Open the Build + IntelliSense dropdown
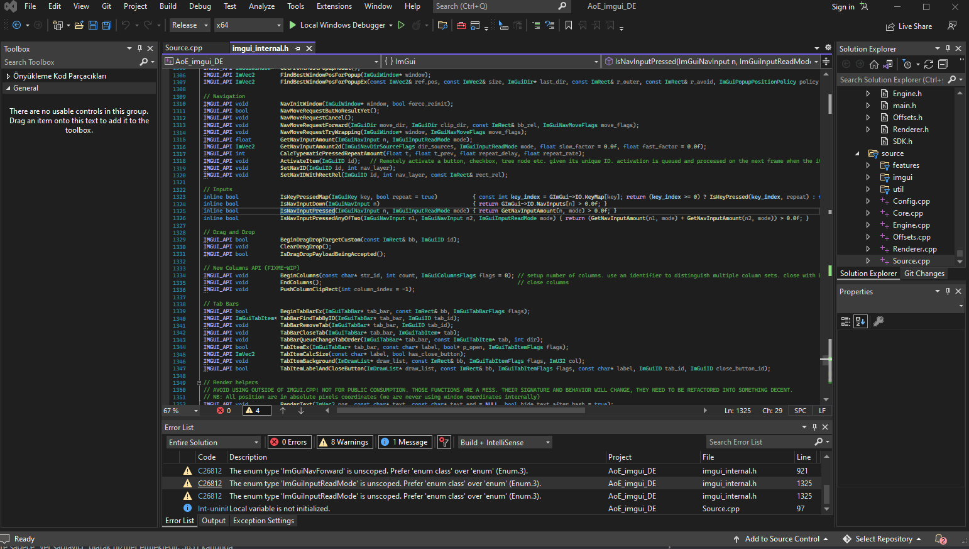Image resolution: width=969 pixels, height=549 pixels. [505, 443]
